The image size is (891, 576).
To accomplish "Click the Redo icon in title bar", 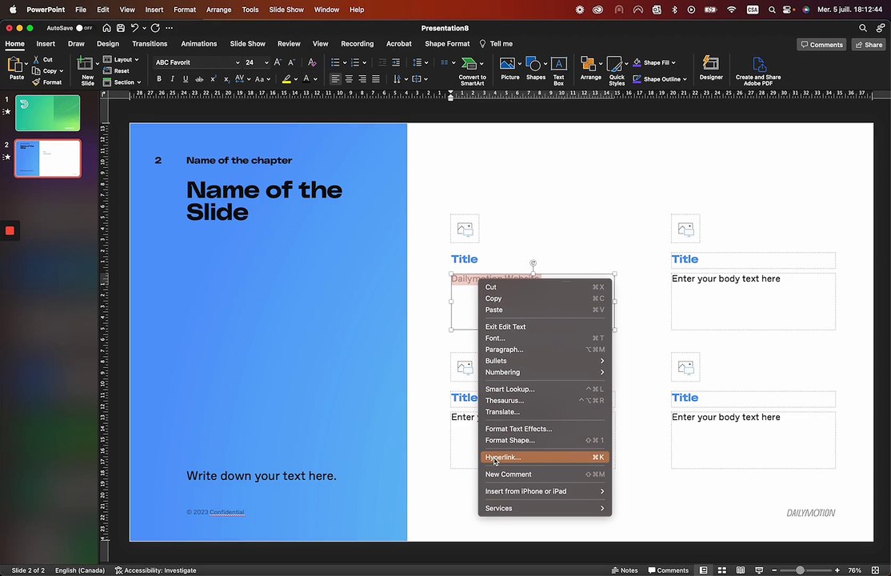I will point(155,28).
